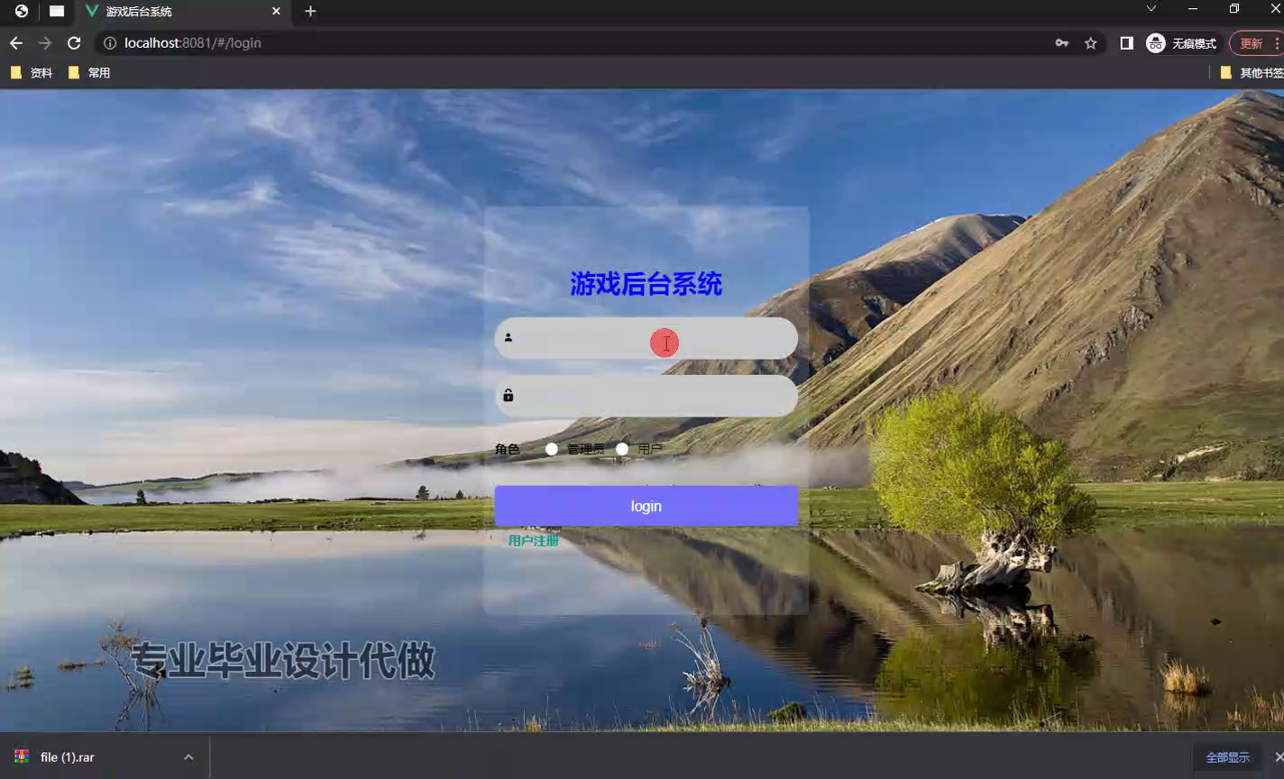Screen dimensions: 1284x779
Task: Click the address bar URL localhost:8081/#/login
Action: click(193, 43)
